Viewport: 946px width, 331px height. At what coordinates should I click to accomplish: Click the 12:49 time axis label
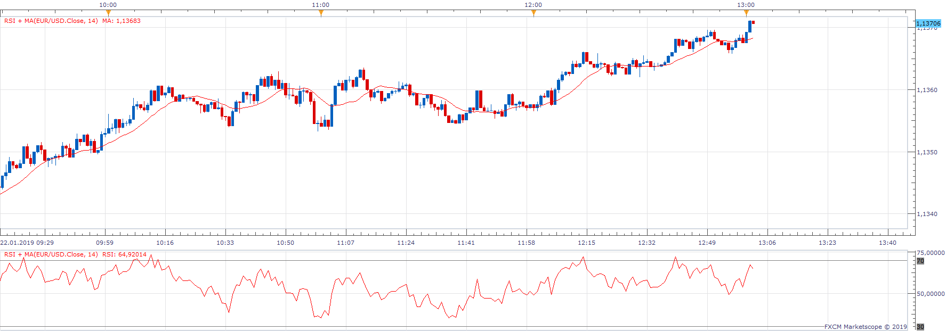707,243
